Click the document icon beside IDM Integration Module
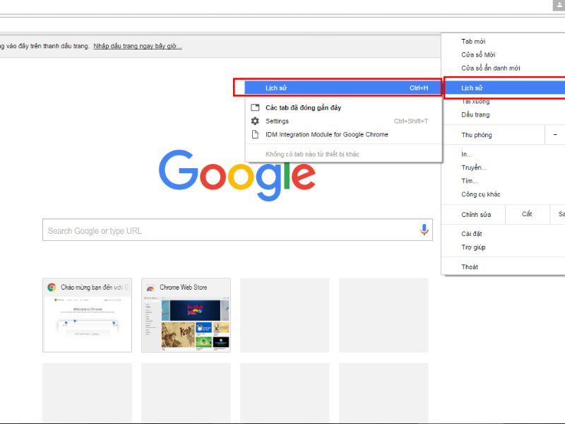 point(255,134)
